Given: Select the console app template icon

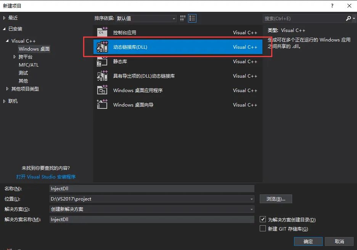Looking at the screenshot, I should click(102, 32).
